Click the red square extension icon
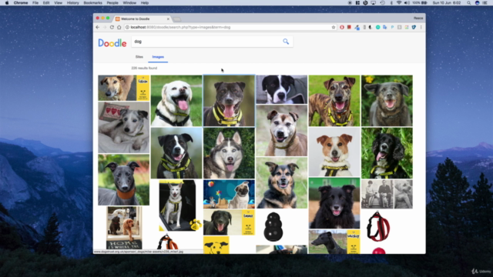Screen dimensions: 493x277 pyautogui.click(x=349, y=28)
